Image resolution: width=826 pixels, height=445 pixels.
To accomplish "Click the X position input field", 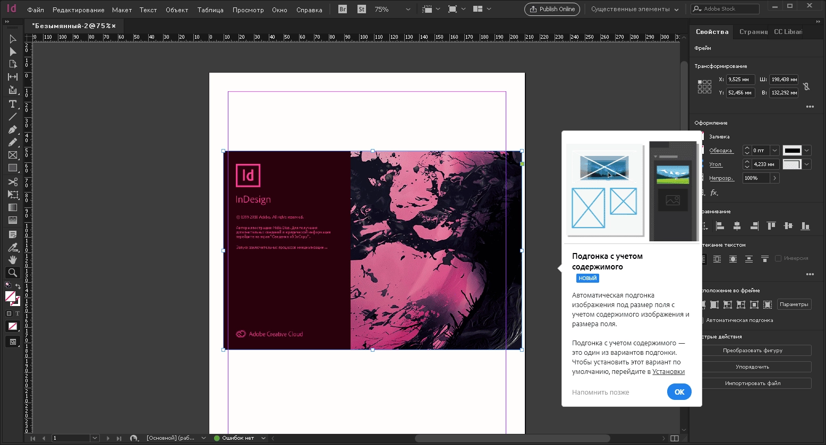I will point(740,80).
